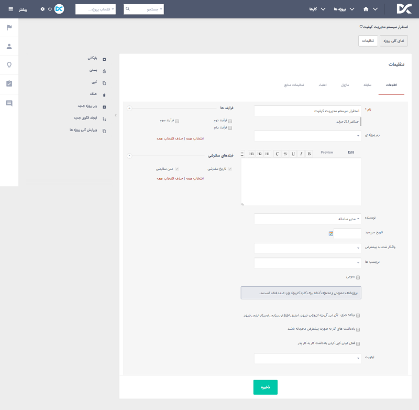Image resolution: width=419 pixels, height=410 pixels.
Task: Click حذف انتخاب همه link under فیلدهای سفارشی
Action: coord(170,178)
